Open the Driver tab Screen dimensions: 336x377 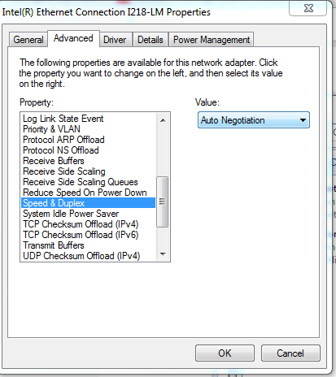116,40
